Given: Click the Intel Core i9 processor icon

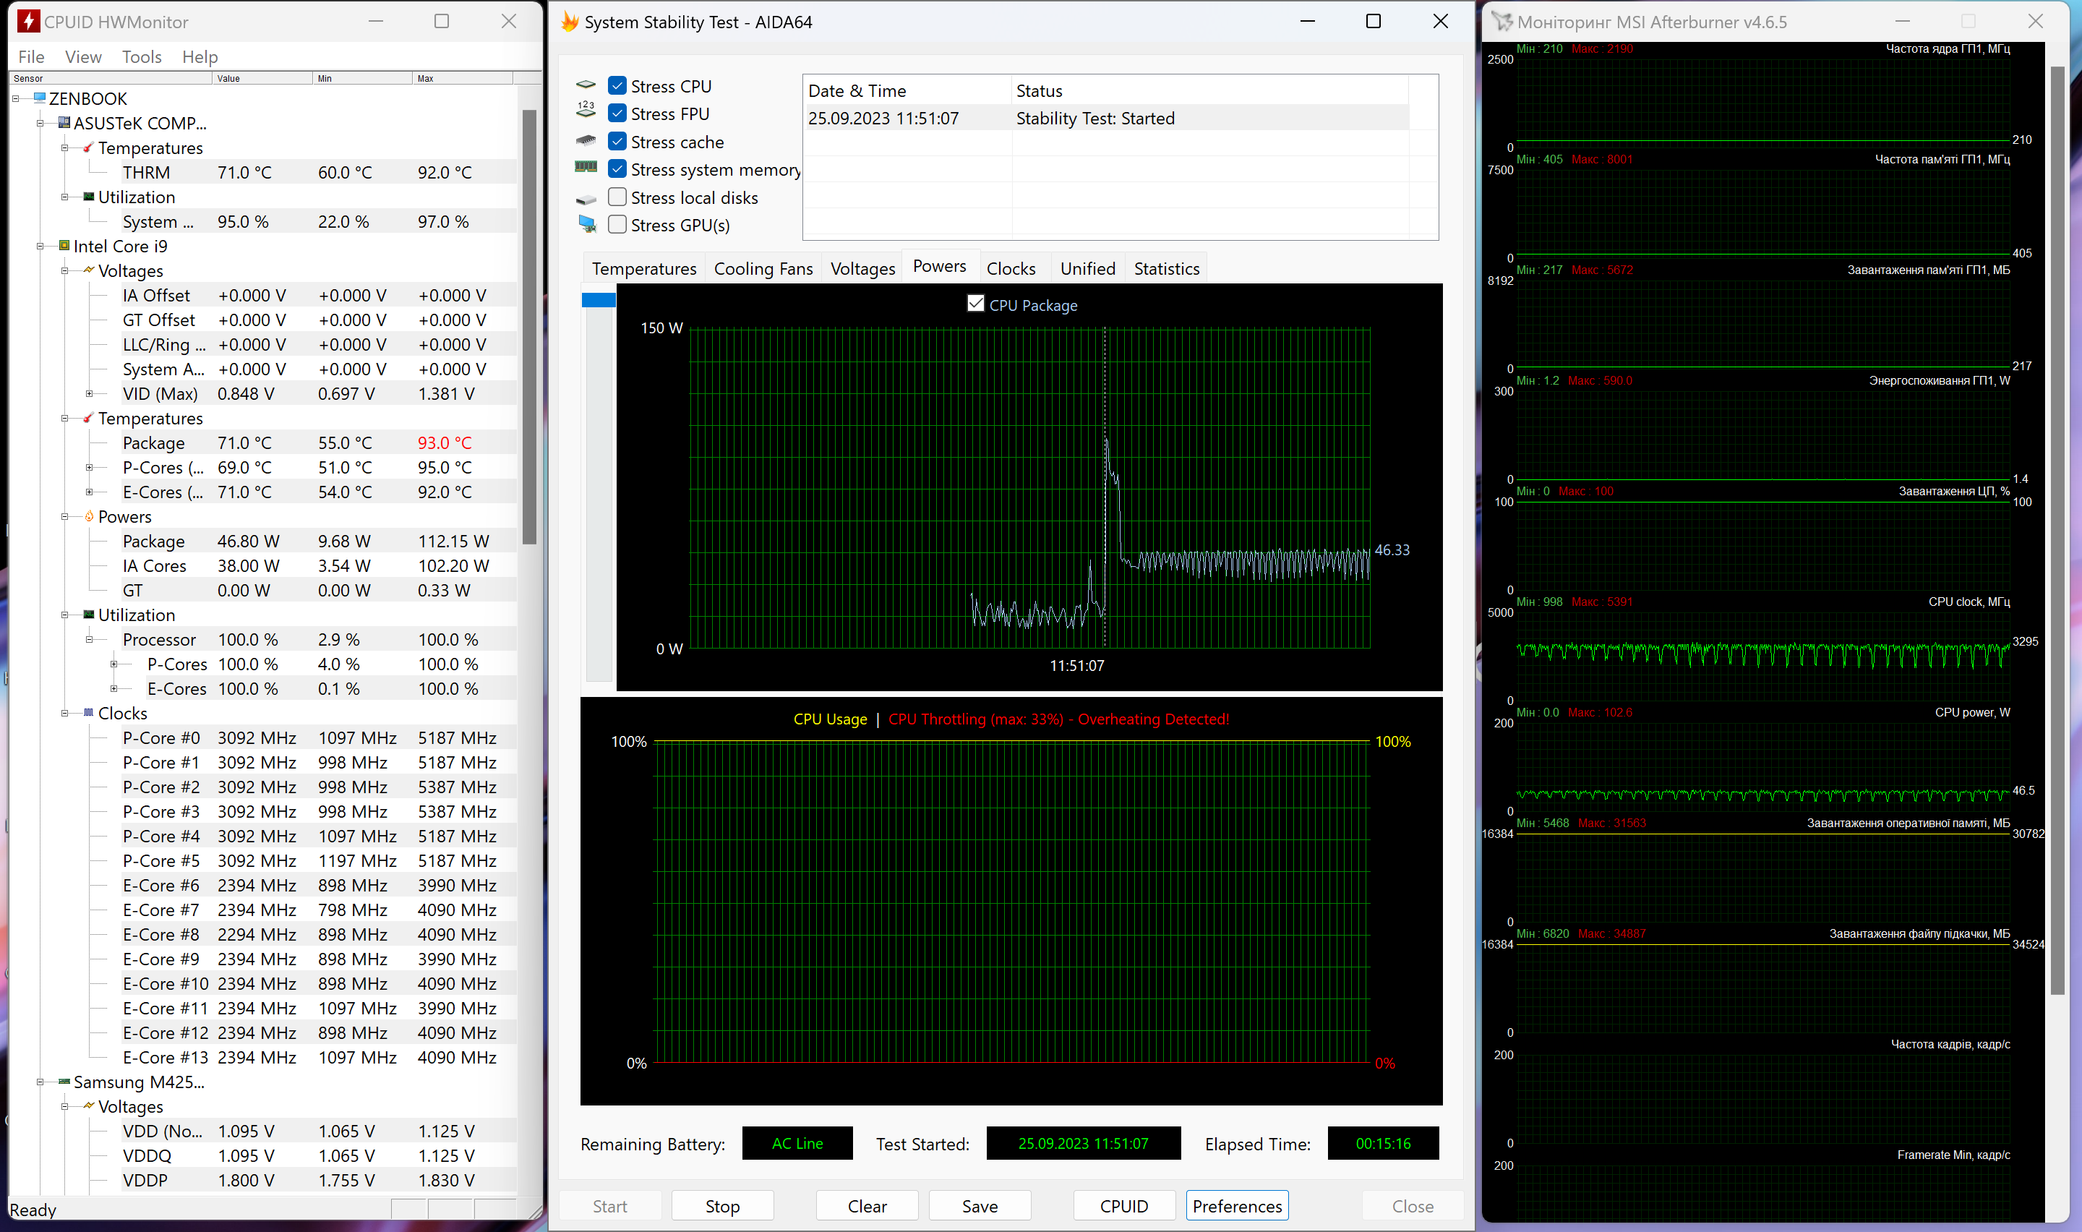Looking at the screenshot, I should coord(64,246).
